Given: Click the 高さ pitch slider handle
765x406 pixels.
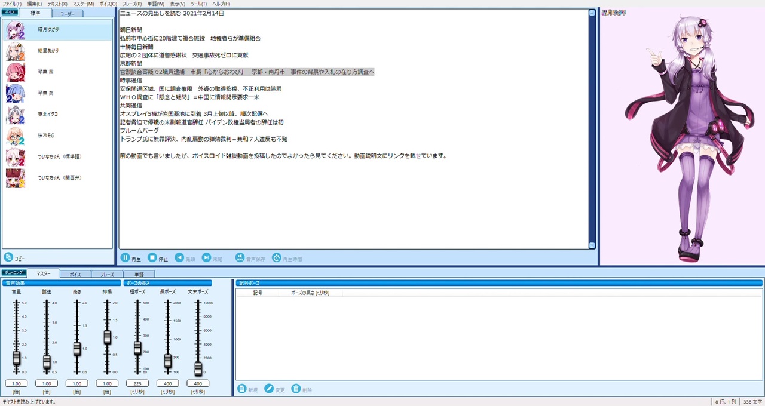Looking at the screenshot, I should [x=77, y=349].
